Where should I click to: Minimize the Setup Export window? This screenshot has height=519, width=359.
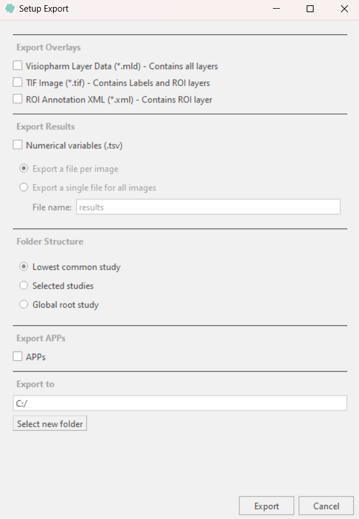(x=276, y=9)
